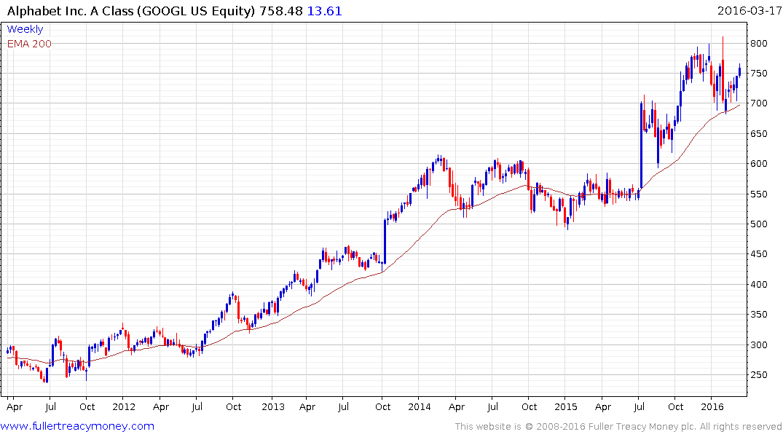Screen dimensions: 783x437
Task: Click the 350 price axis label
Action: point(758,315)
